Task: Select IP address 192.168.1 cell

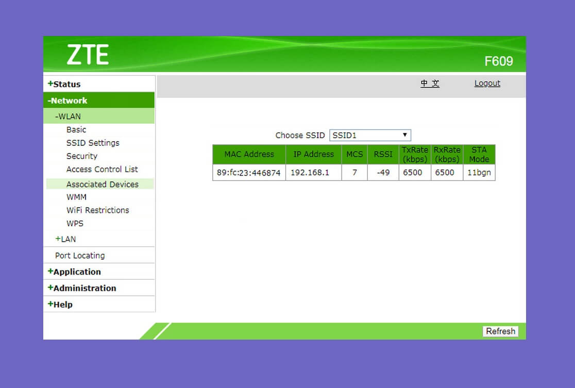Action: 314,173
